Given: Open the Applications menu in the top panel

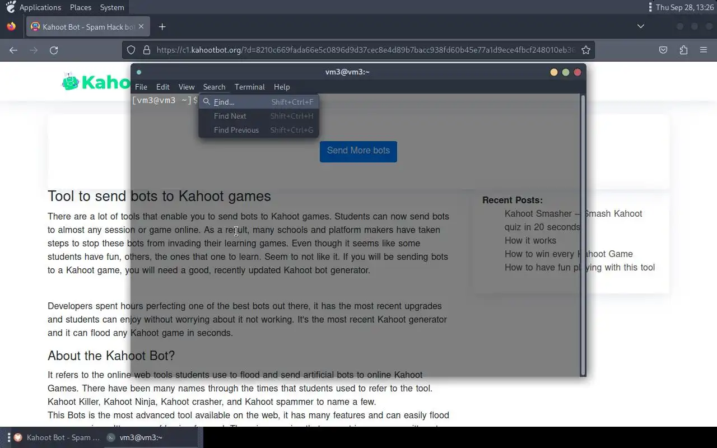Looking at the screenshot, I should click(40, 7).
